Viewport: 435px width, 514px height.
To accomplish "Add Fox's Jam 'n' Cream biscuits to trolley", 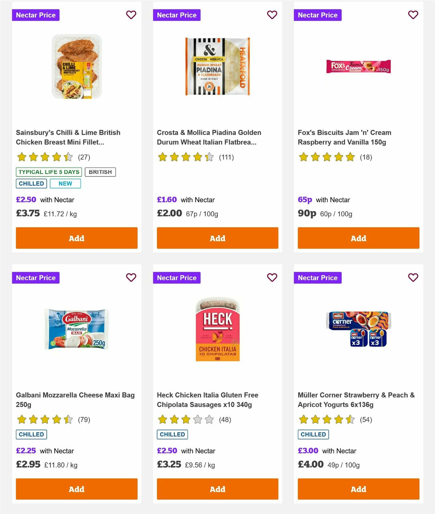I will coord(358,238).
